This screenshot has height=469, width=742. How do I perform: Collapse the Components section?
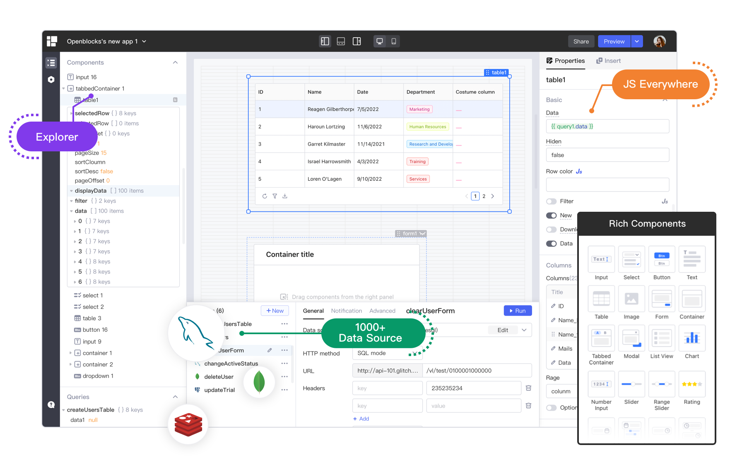(x=175, y=62)
